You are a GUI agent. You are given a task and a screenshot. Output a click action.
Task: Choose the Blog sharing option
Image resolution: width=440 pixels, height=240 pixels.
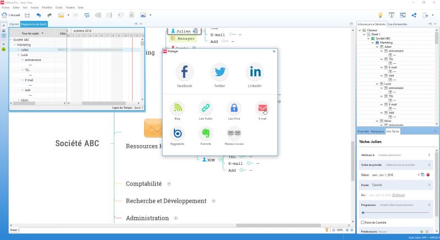coord(177,108)
